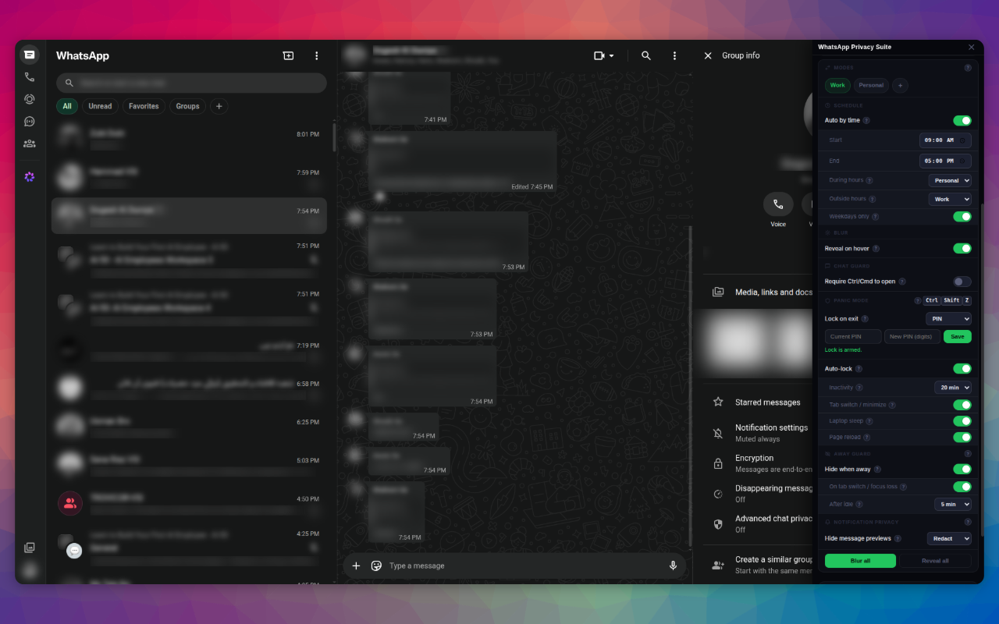Click help icon next to Hide message previews
999x624 pixels.
pyautogui.click(x=898, y=539)
